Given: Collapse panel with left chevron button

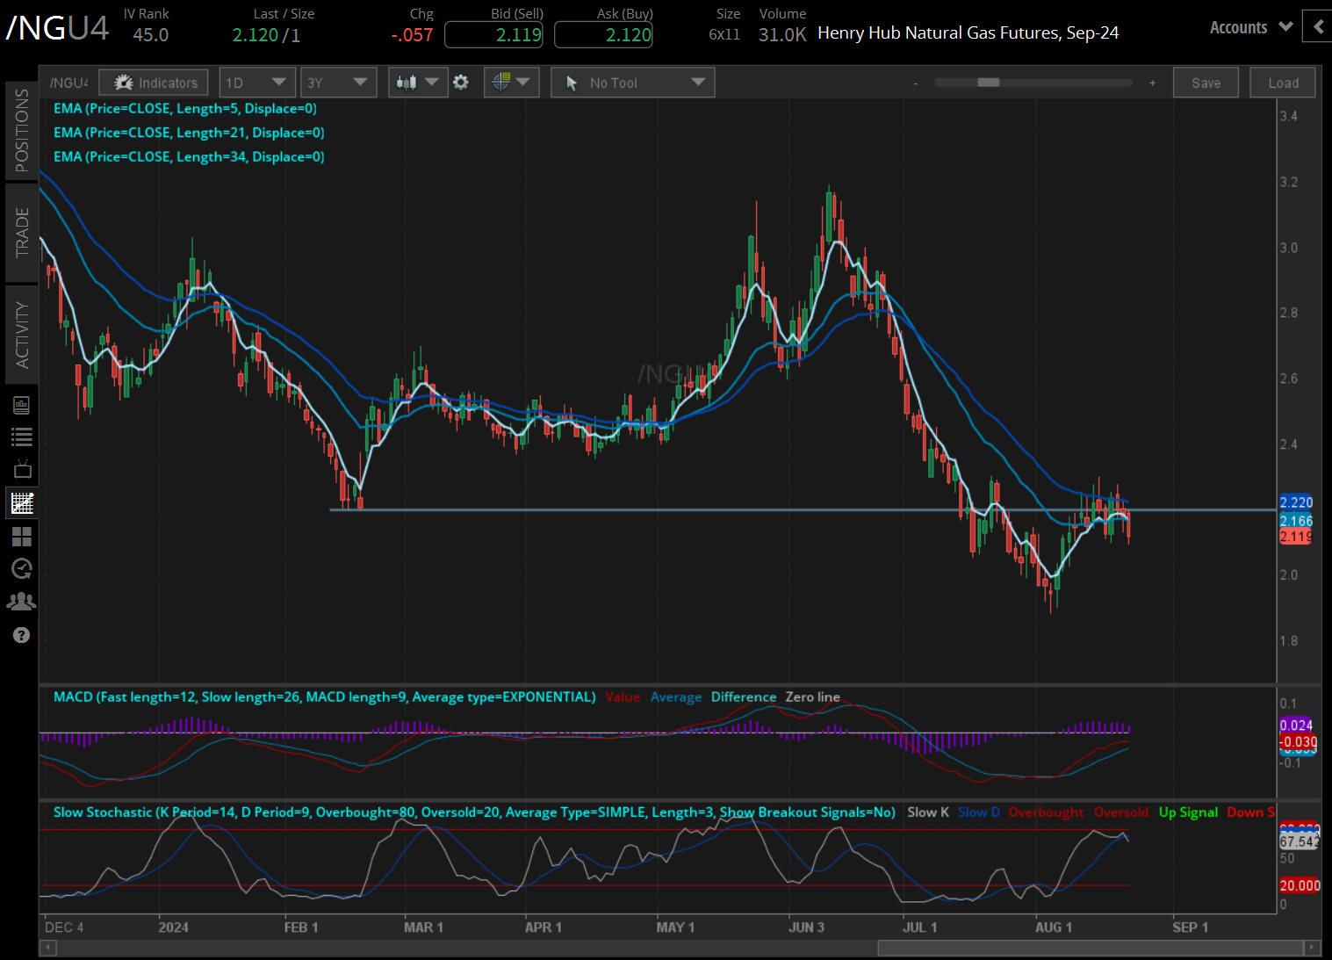Looking at the screenshot, I should coord(1317,27).
